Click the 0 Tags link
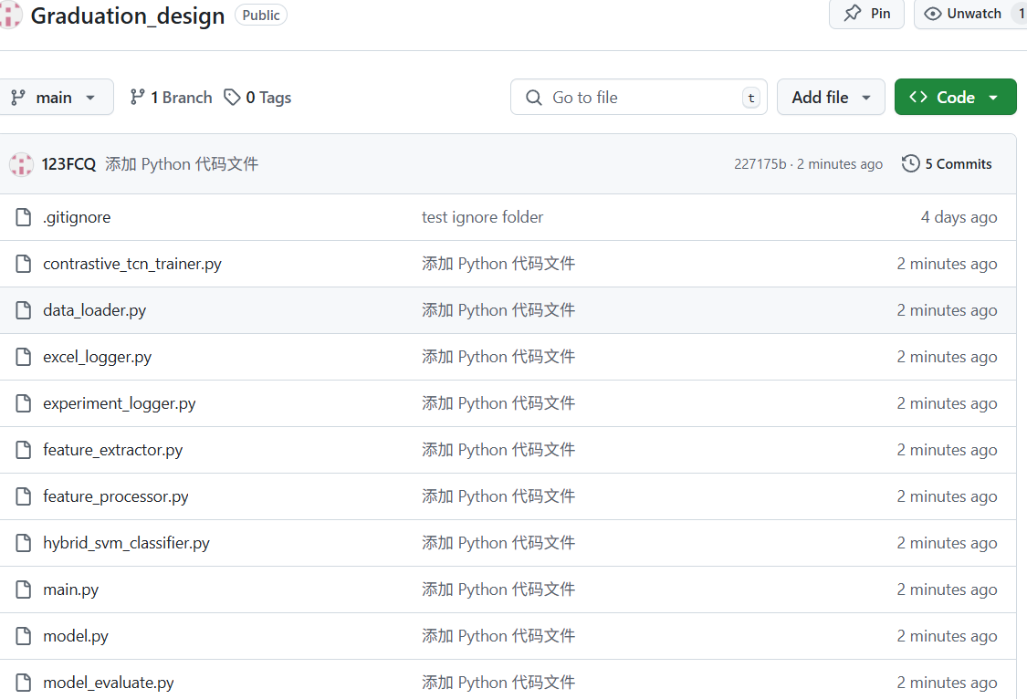The image size is (1027, 699). (257, 98)
